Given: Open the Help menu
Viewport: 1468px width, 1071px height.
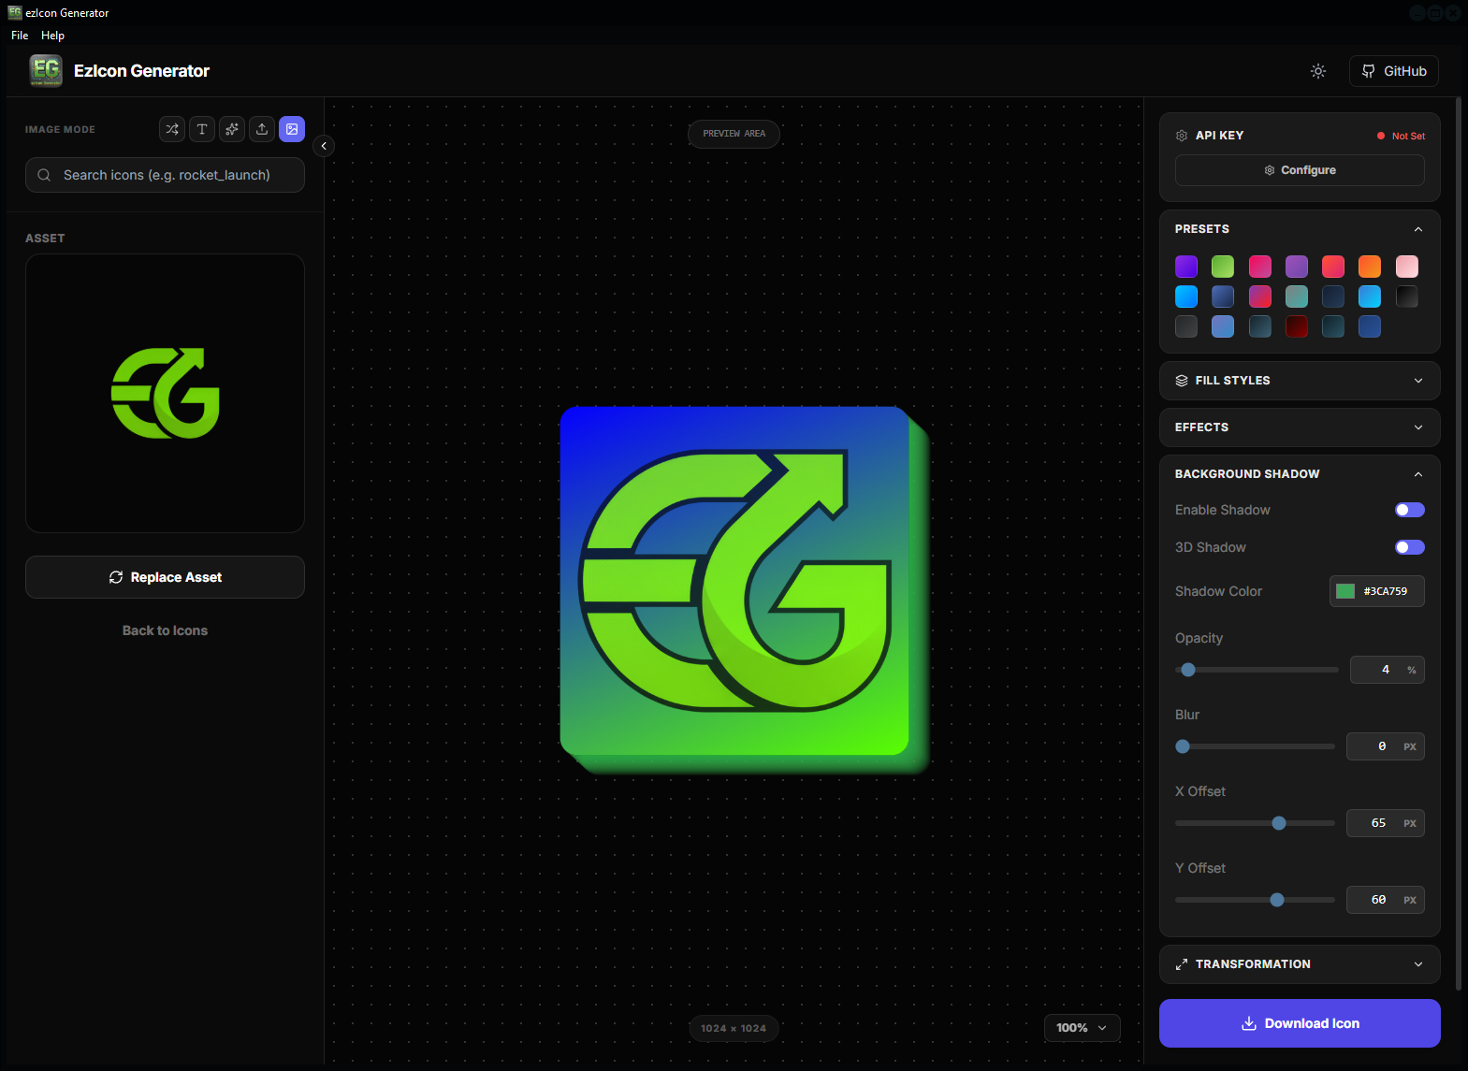Looking at the screenshot, I should 52,36.
